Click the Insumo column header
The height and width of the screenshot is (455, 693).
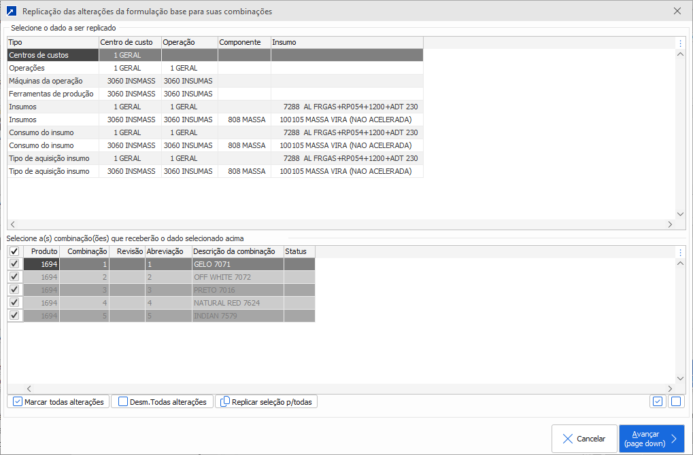point(347,42)
